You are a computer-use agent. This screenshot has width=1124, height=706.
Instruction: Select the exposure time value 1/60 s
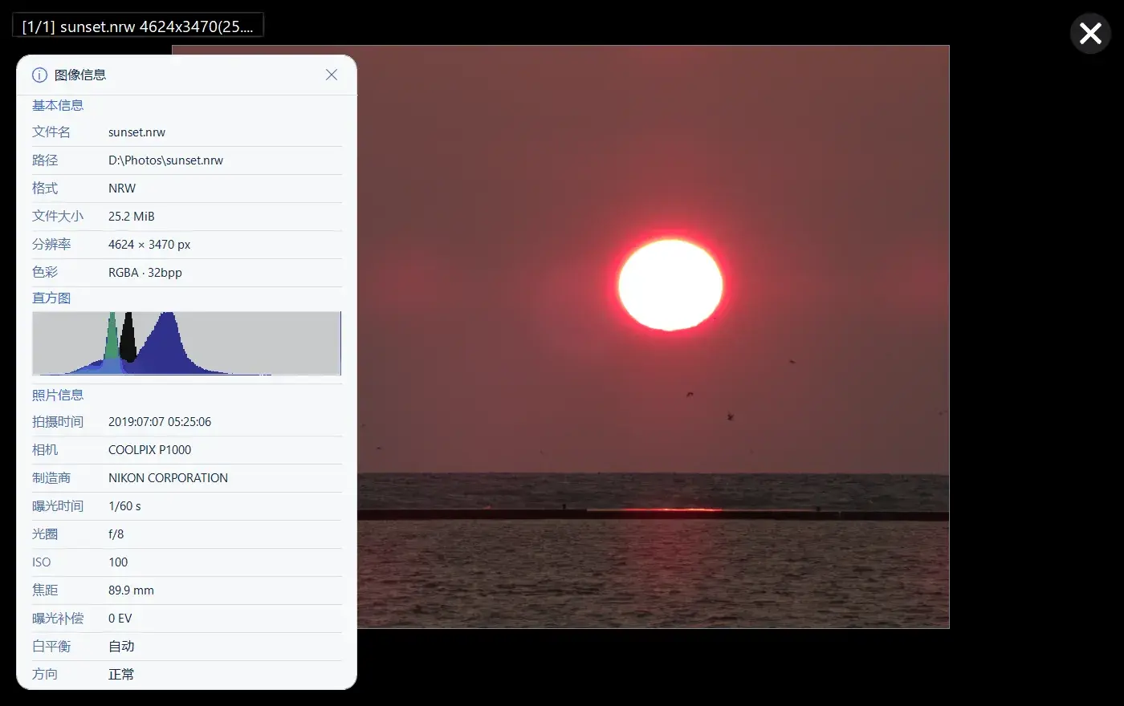[x=124, y=506]
